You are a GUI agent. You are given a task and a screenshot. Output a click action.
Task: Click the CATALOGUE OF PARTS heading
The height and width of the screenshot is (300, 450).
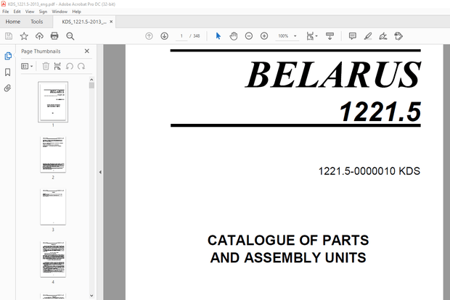coord(288,240)
